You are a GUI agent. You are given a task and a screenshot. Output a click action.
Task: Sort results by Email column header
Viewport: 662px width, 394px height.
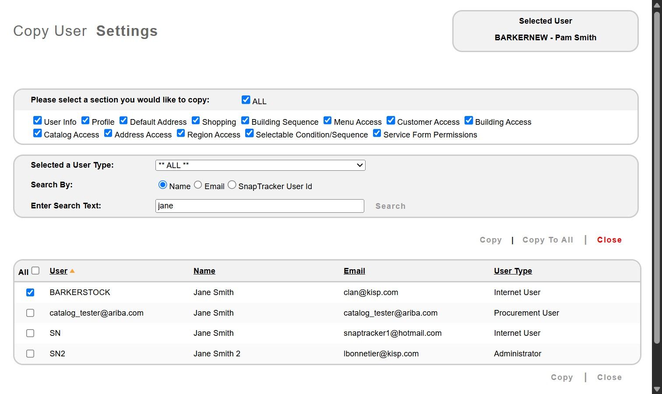click(354, 271)
